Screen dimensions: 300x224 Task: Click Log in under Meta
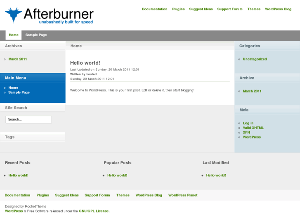(248, 123)
